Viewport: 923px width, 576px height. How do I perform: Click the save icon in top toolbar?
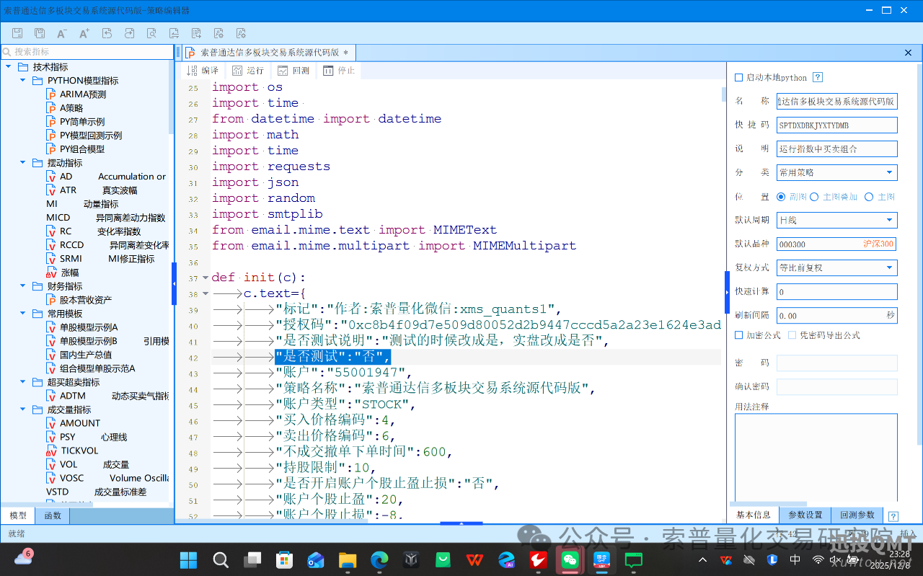(x=17, y=33)
